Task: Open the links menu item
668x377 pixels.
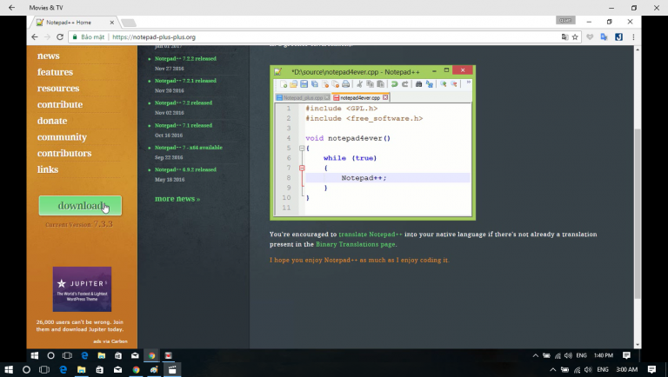Action: pyautogui.click(x=48, y=169)
